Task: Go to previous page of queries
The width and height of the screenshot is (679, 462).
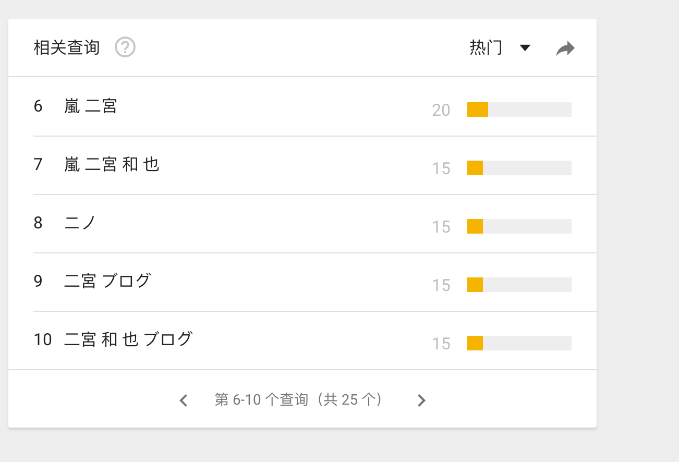Action: tap(184, 400)
